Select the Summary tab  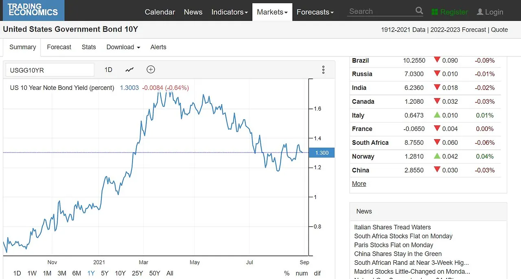(23, 47)
